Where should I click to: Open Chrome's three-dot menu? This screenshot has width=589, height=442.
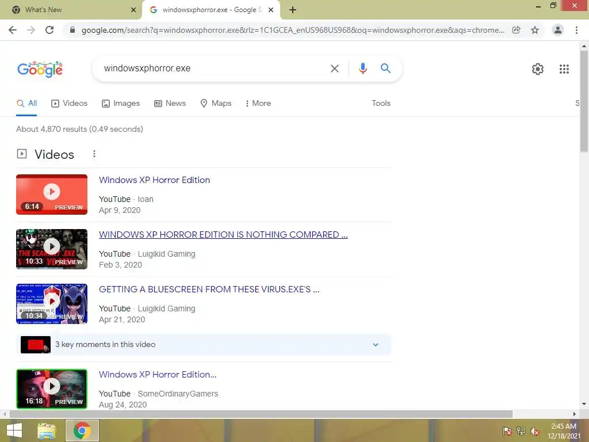point(576,30)
